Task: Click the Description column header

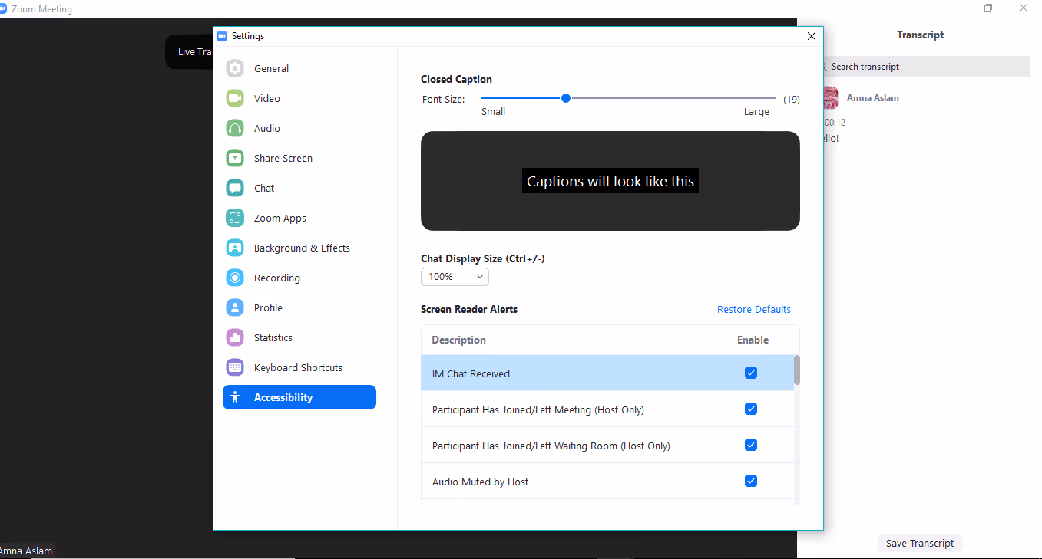Action: coord(459,340)
